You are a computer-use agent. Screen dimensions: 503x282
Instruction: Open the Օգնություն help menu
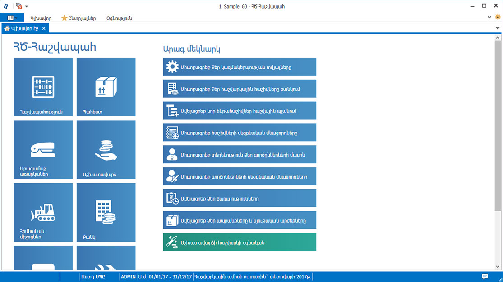(119, 18)
